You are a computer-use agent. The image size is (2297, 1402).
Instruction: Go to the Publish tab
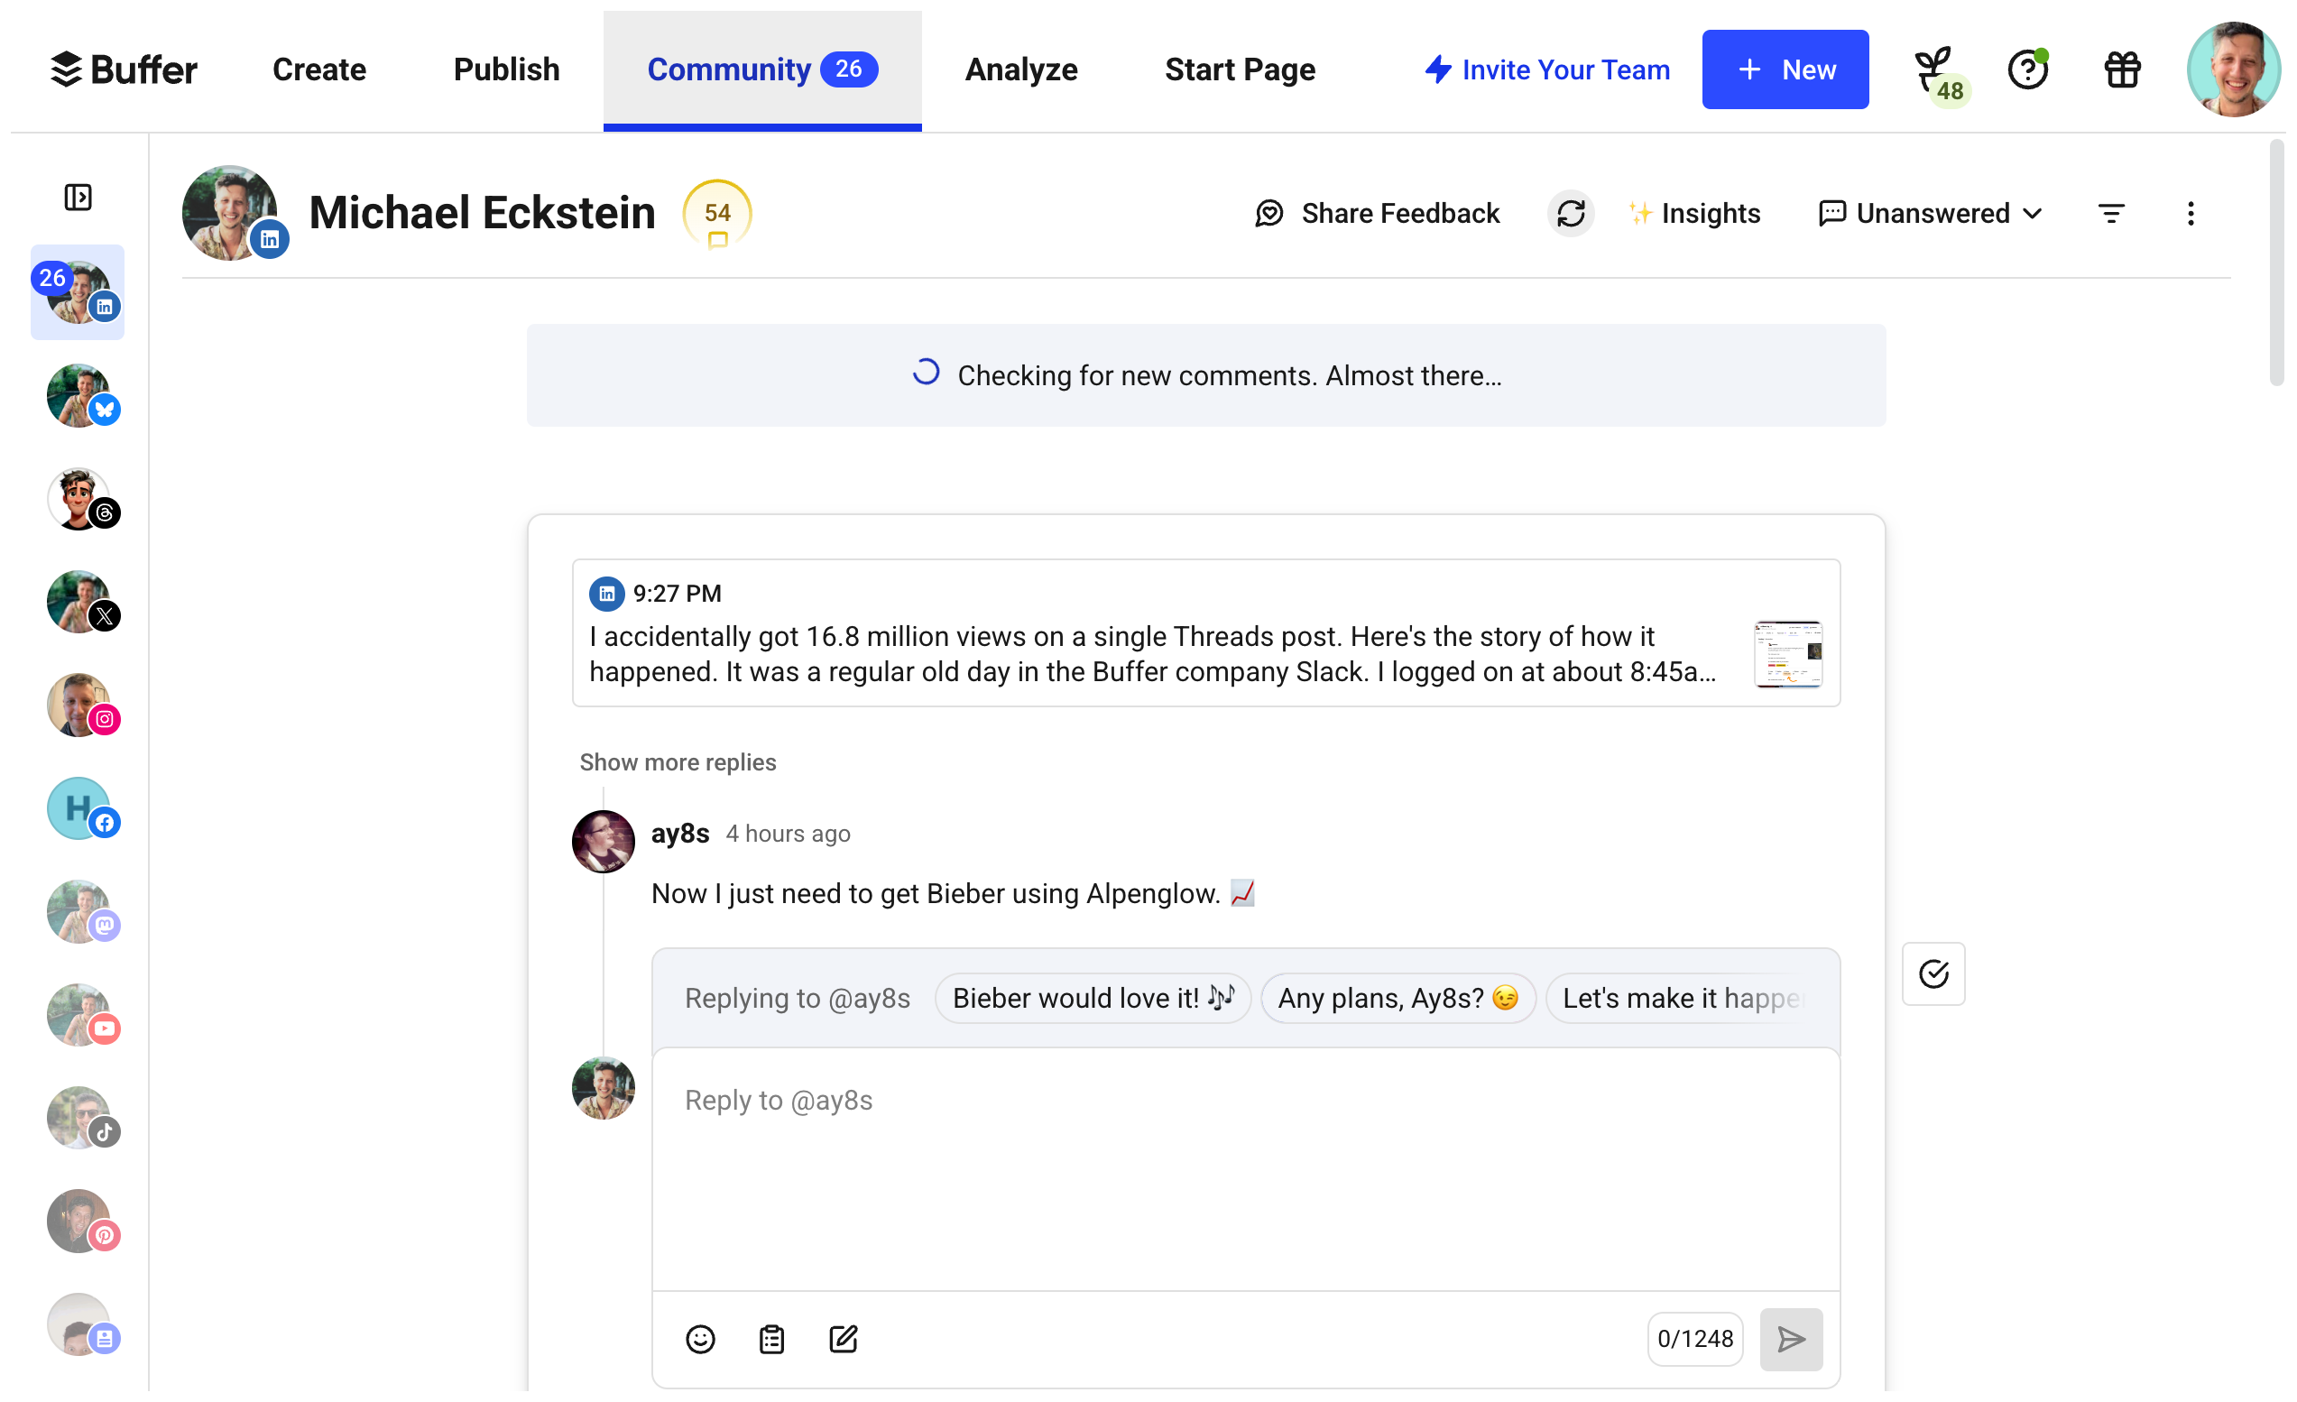pyautogui.click(x=506, y=69)
